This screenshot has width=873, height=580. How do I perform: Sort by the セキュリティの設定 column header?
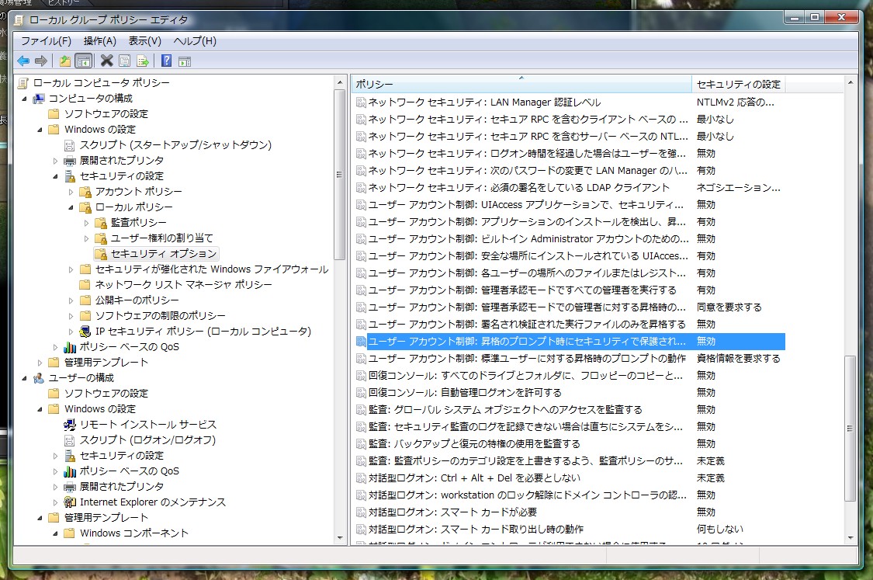pos(737,84)
